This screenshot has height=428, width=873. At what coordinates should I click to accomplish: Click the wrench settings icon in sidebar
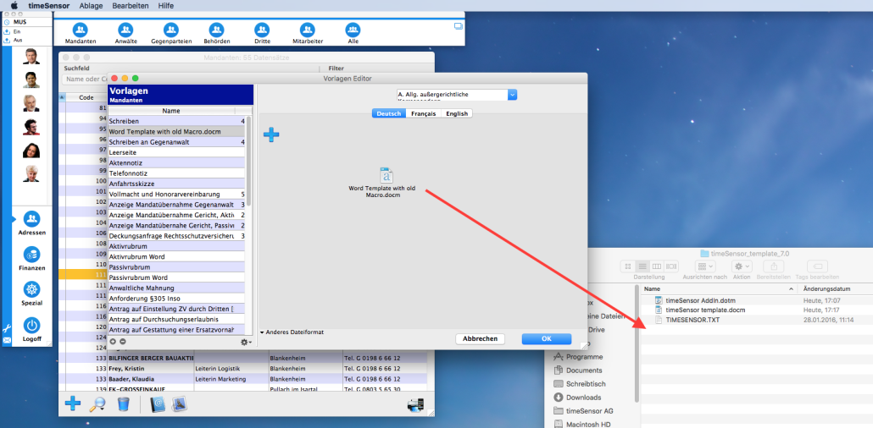click(x=8, y=329)
